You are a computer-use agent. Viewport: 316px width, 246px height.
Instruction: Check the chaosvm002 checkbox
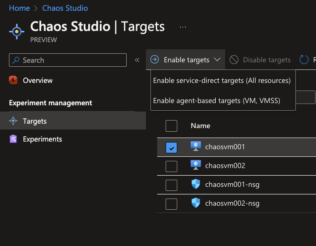171,166
